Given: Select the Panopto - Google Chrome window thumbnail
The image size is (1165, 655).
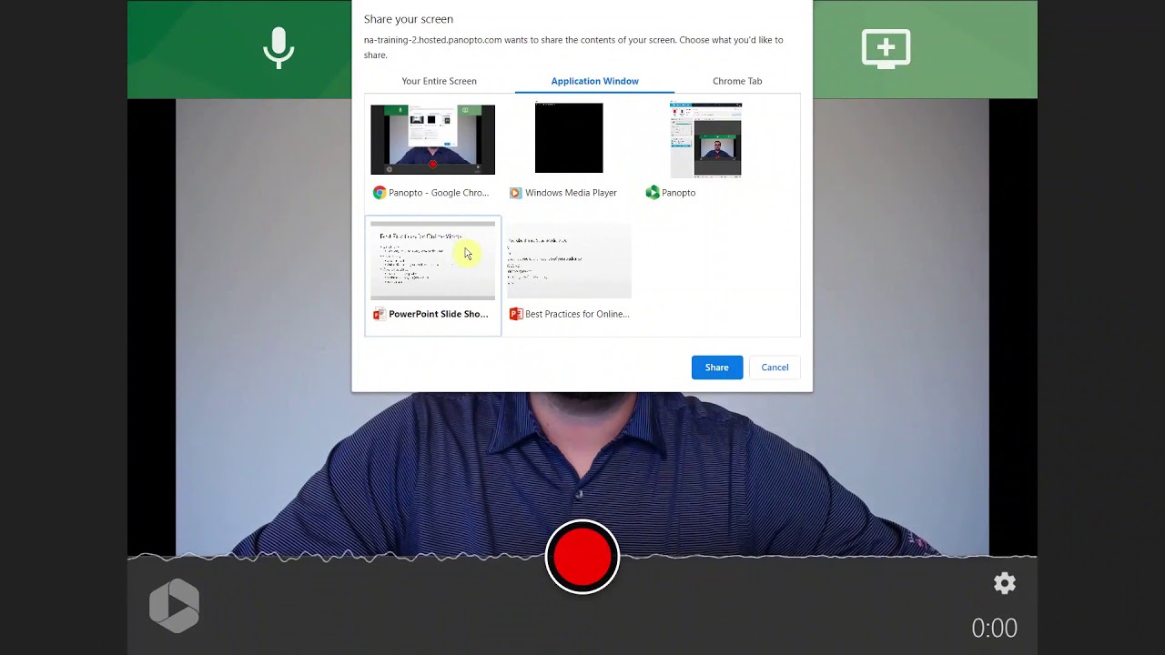Looking at the screenshot, I should click(x=432, y=139).
